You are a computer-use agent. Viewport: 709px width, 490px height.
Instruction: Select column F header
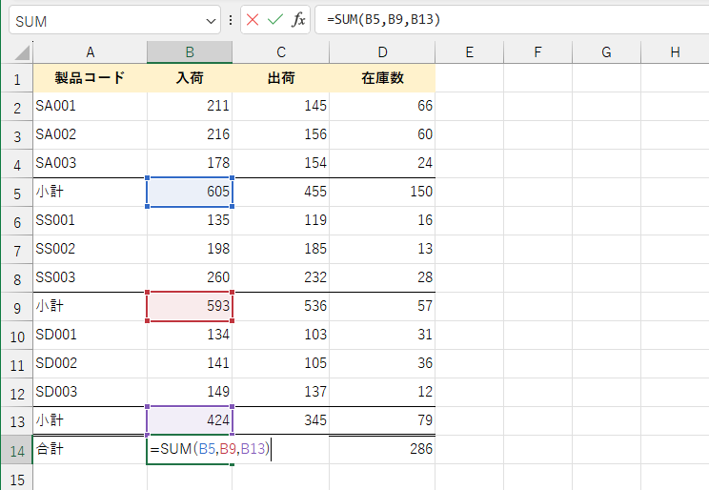point(537,52)
